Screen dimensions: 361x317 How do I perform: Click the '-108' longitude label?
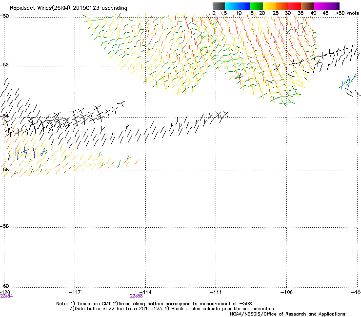[286, 292]
